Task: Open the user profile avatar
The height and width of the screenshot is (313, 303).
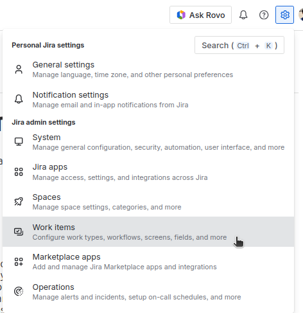Action: click(x=301, y=15)
